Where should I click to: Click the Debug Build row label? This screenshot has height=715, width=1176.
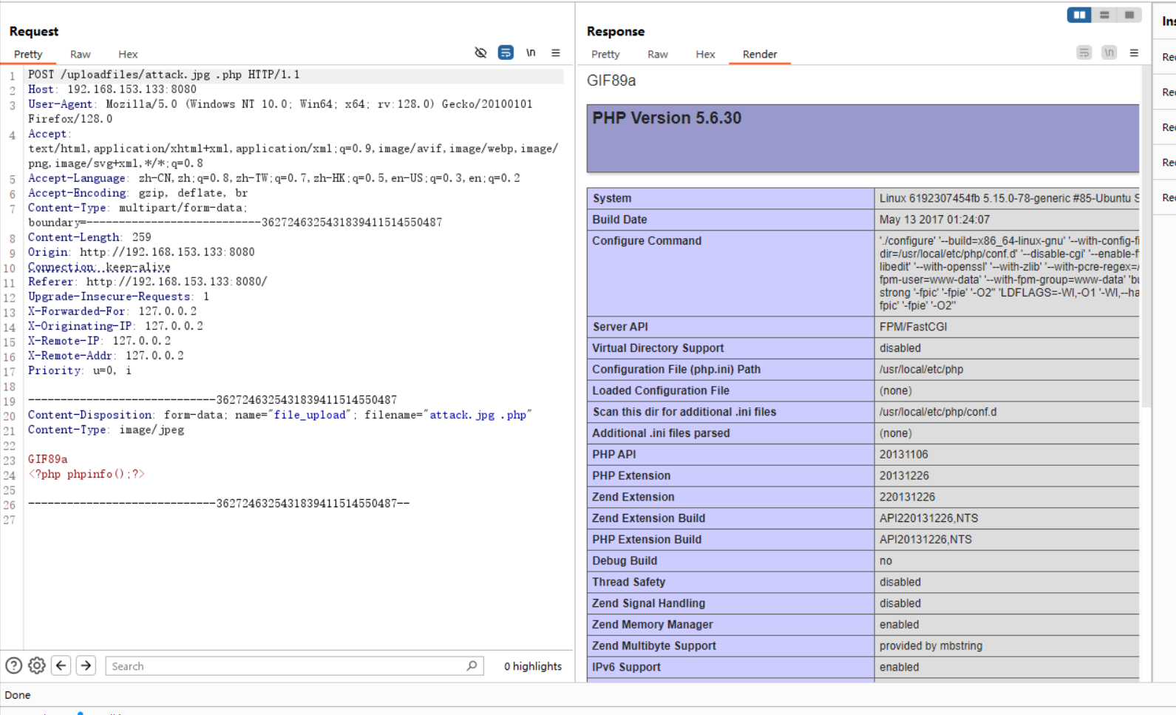click(625, 561)
